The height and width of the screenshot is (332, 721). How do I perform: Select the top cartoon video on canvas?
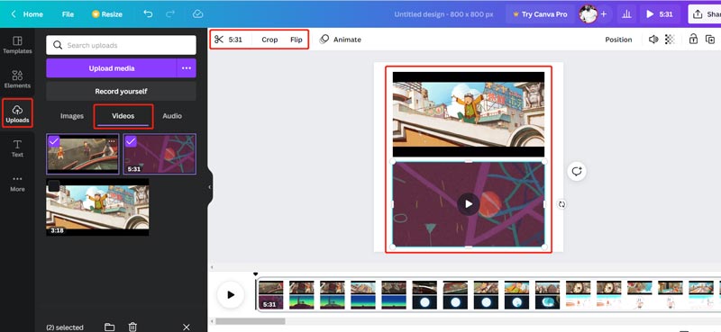click(x=468, y=114)
